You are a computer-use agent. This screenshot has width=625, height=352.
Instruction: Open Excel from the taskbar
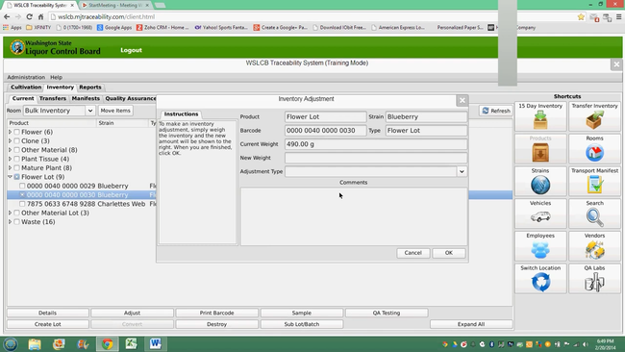coord(131,343)
